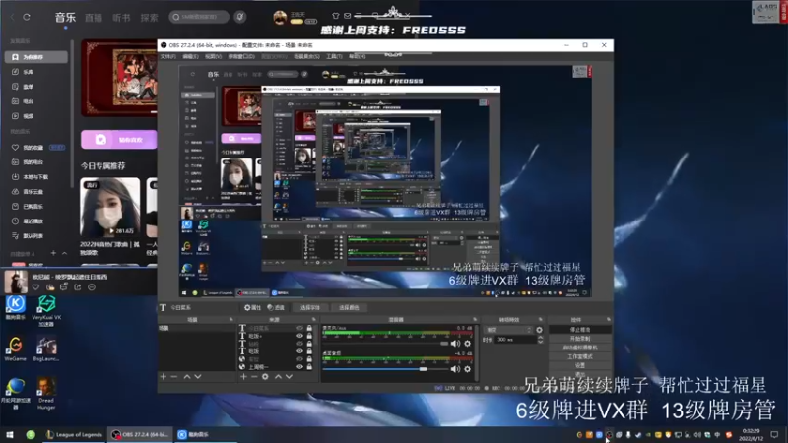Image resolution: width=788 pixels, height=443 pixels.
Task: Click refresh icon in Kugou music header
Action: pyautogui.click(x=27, y=17)
